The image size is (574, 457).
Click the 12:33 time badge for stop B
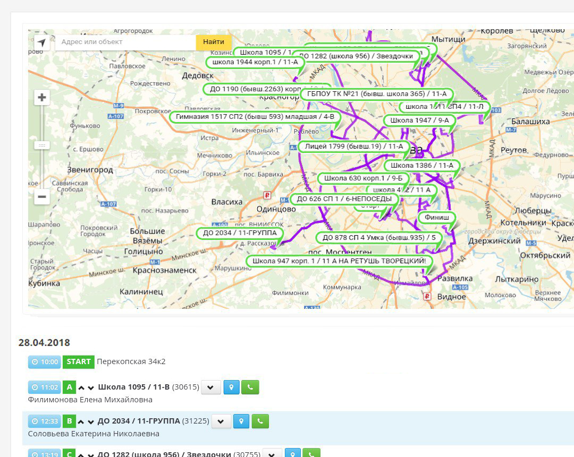pos(45,421)
